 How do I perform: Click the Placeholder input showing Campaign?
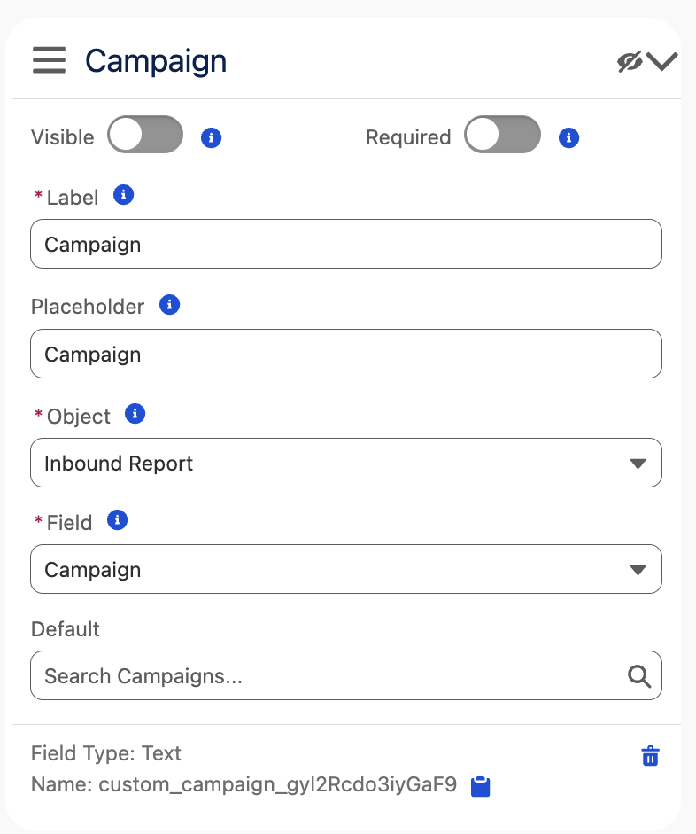(x=345, y=354)
